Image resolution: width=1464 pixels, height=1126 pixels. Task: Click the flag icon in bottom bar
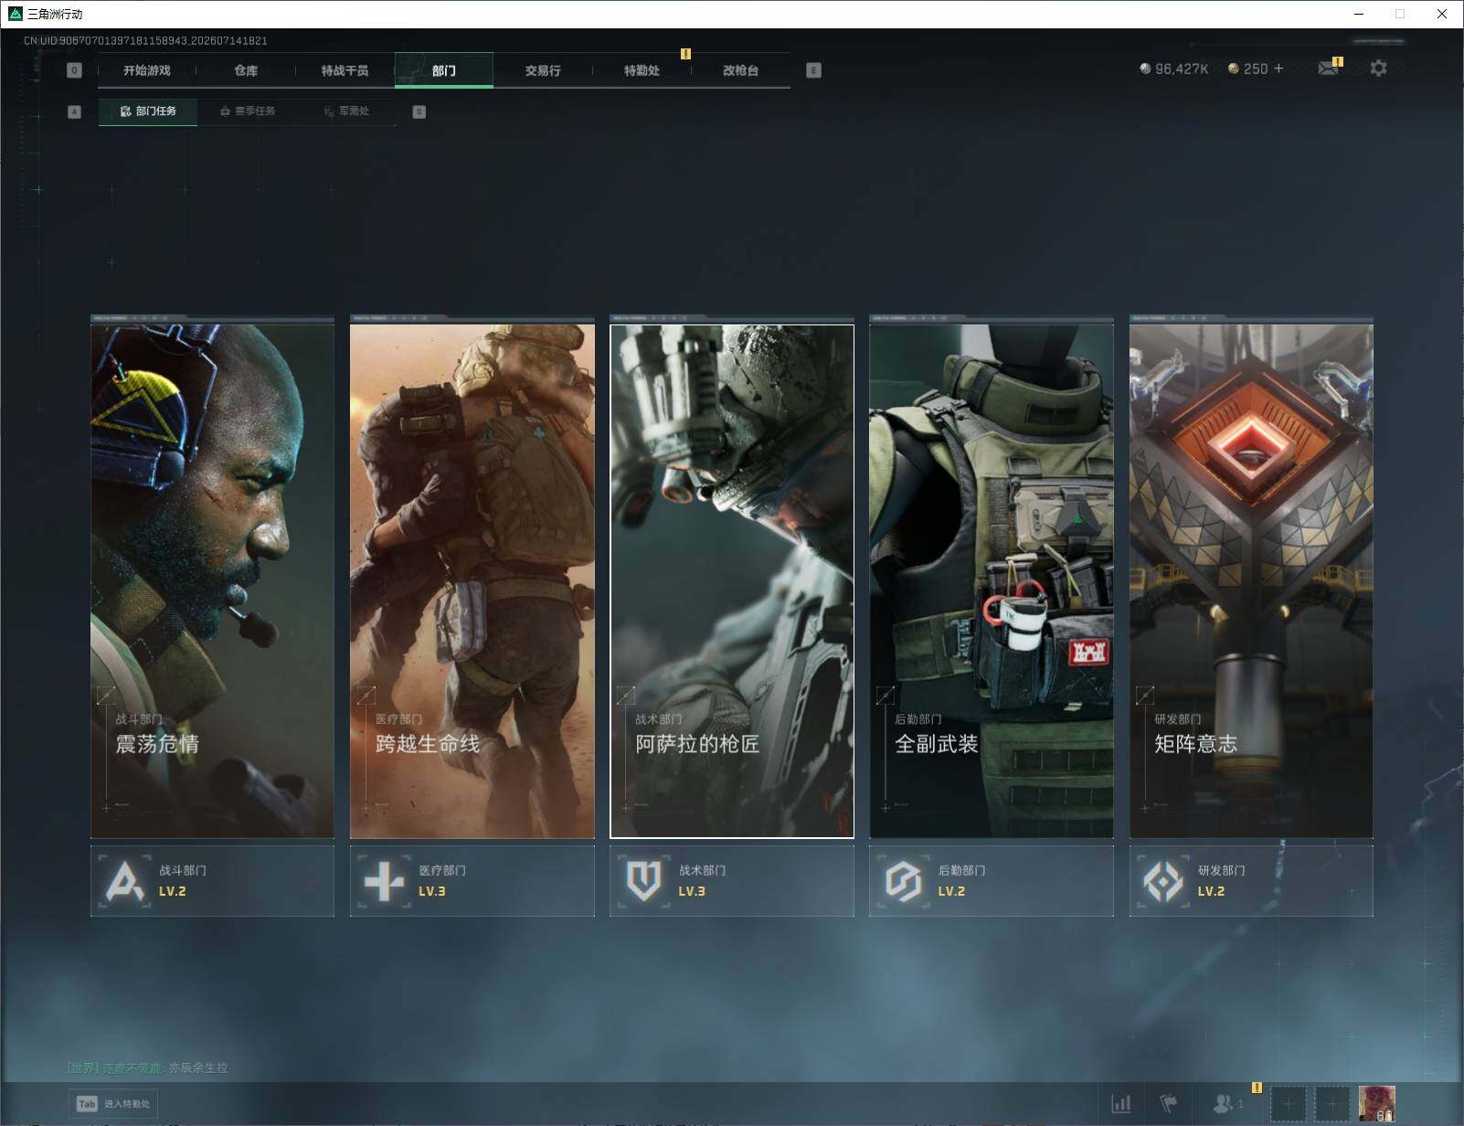click(x=1168, y=1103)
